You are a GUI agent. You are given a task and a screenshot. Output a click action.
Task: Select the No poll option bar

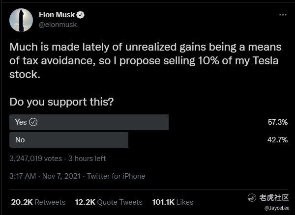pos(69,140)
